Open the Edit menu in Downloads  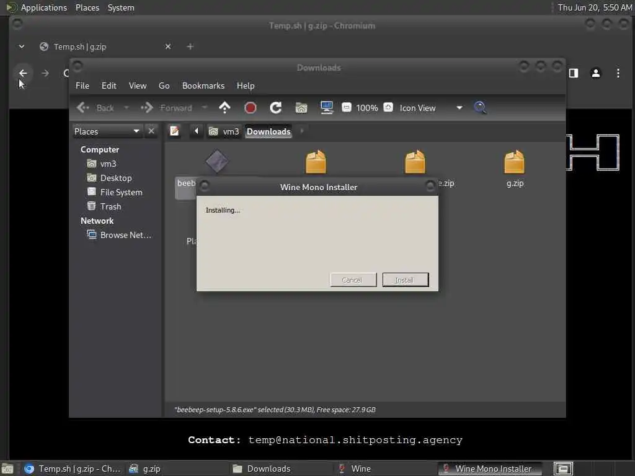[x=109, y=86]
